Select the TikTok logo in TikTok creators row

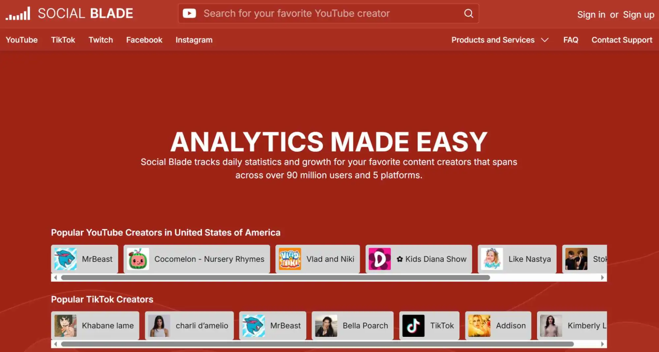pyautogui.click(x=413, y=326)
